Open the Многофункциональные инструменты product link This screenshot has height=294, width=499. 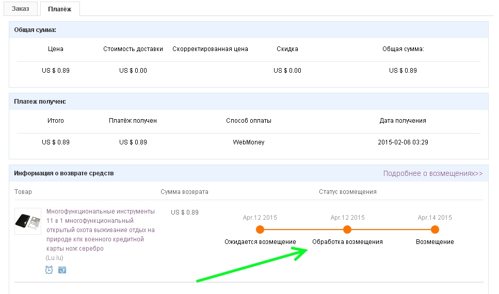(x=101, y=230)
